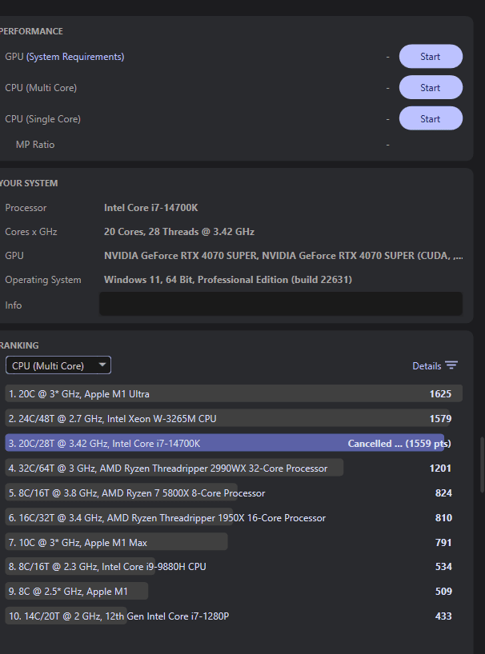
Task: Select the Apple M1 Max ranking row
Action: click(x=234, y=542)
